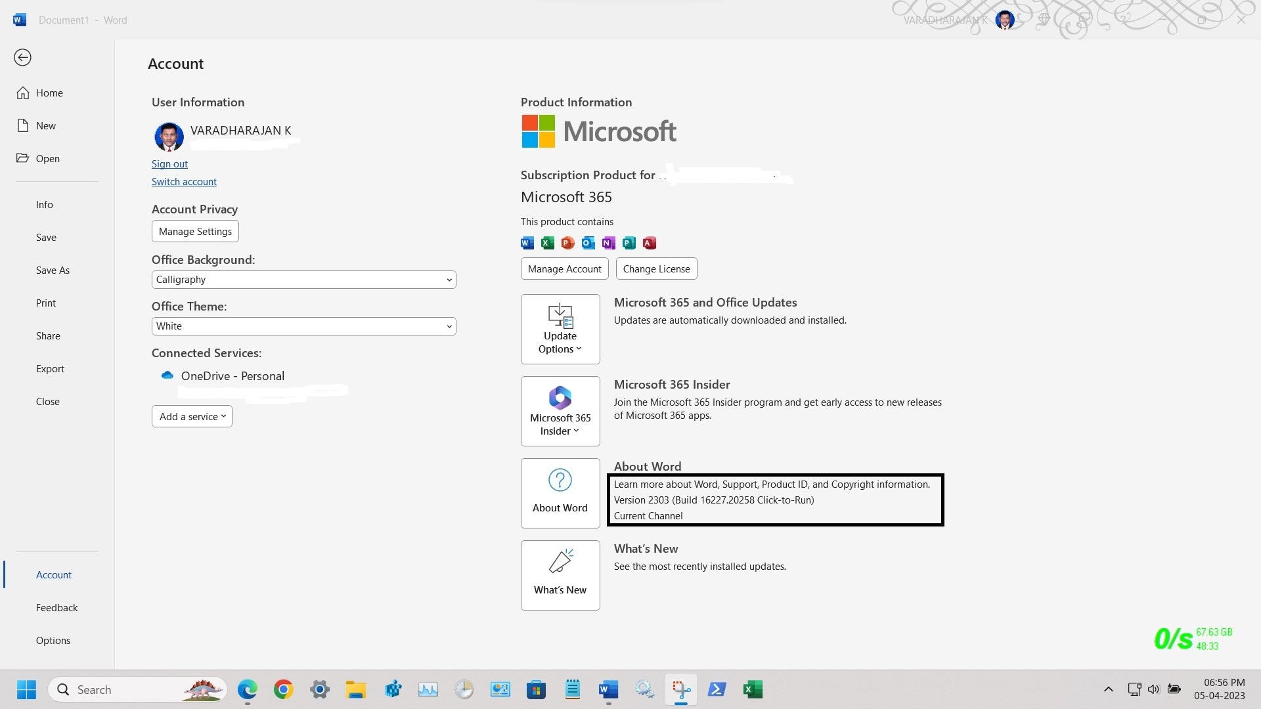Click the PowerPoint icon under product contains

[x=567, y=243]
